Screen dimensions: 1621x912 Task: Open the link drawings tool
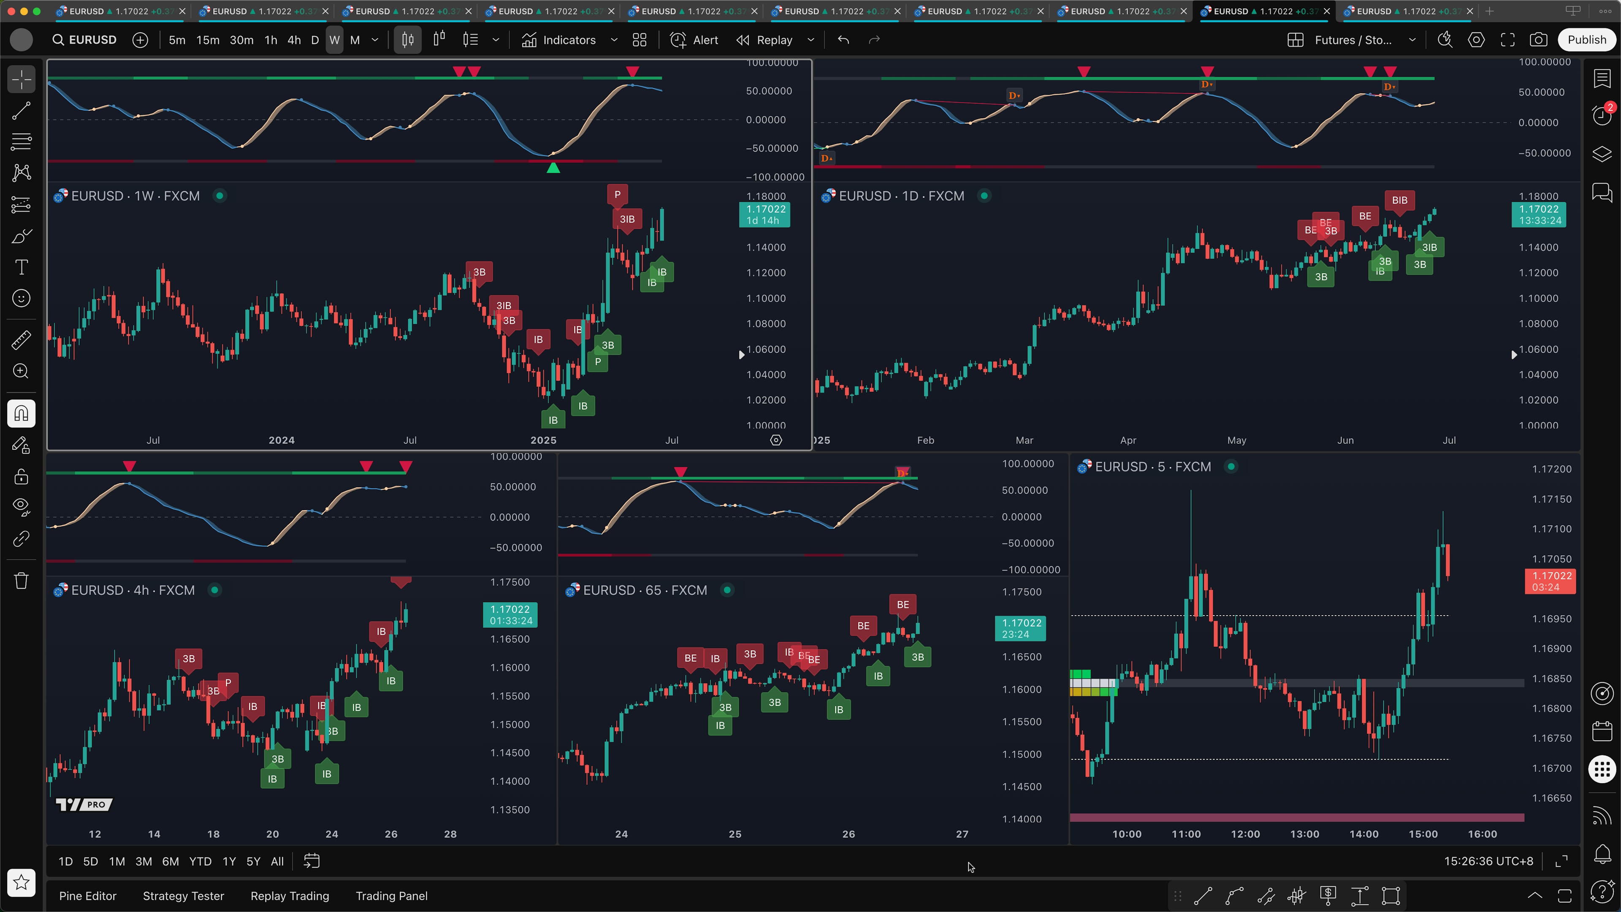22,539
